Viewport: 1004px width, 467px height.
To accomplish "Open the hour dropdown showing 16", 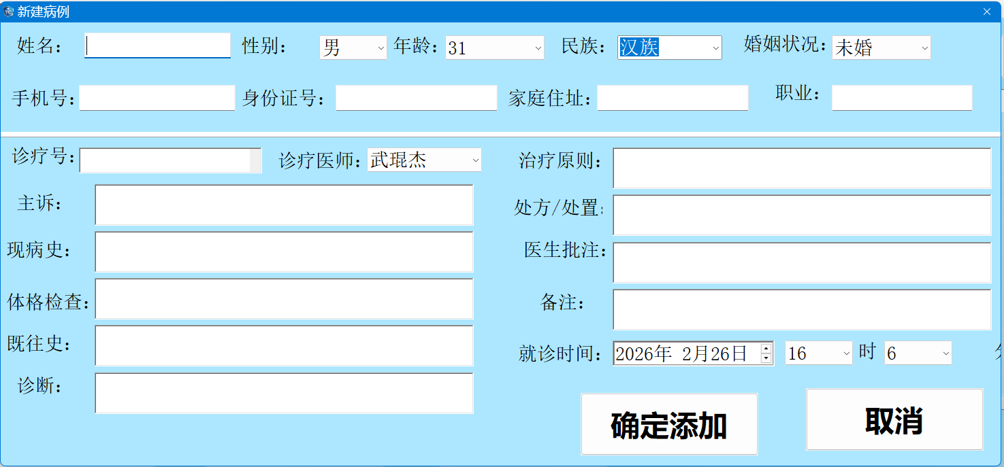I will (x=844, y=353).
